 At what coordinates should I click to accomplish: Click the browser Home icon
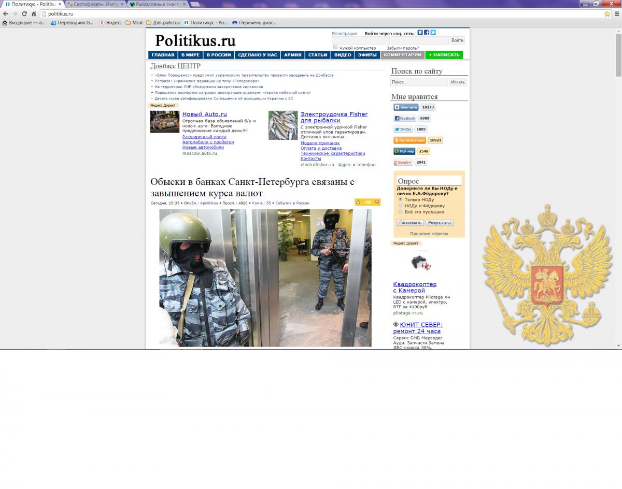(34, 14)
